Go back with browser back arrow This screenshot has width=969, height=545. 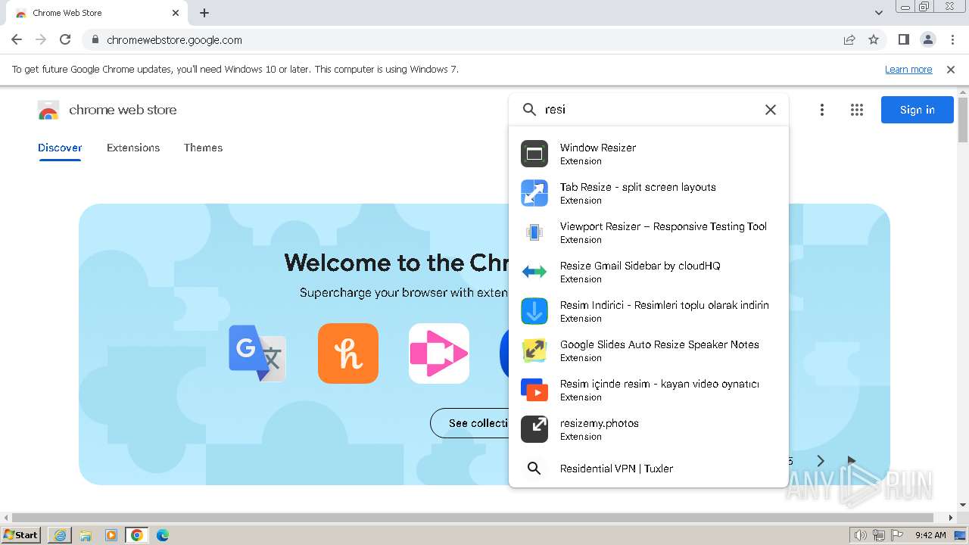pos(17,40)
